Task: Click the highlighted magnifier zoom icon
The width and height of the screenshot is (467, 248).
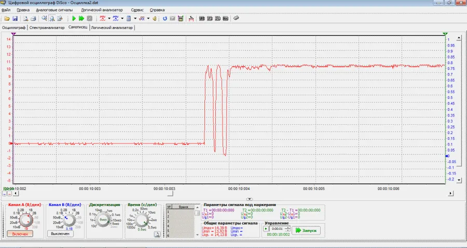Action: pos(52,19)
